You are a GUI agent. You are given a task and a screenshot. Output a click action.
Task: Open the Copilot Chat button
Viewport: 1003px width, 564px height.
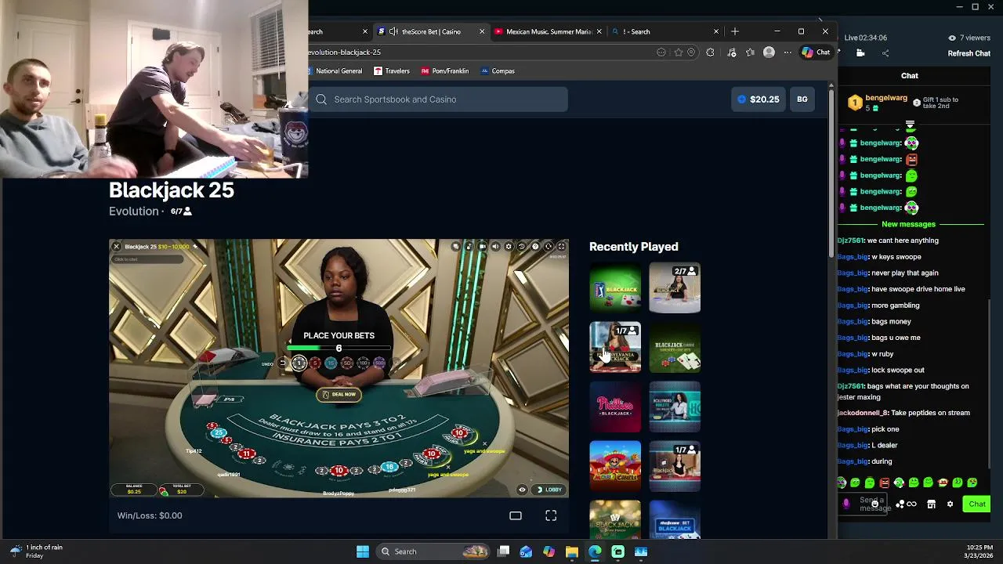point(816,52)
